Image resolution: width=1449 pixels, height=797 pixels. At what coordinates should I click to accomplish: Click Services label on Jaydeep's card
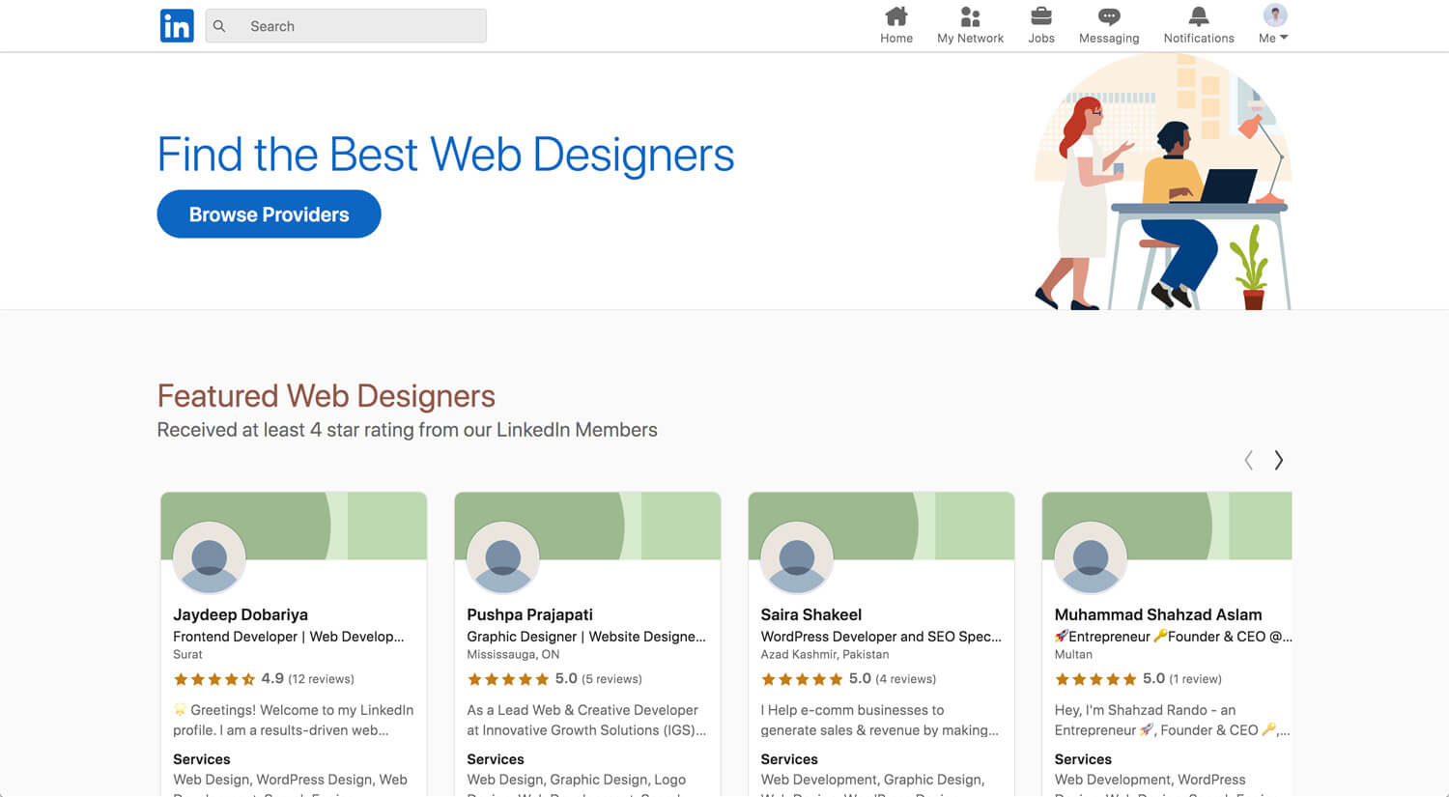click(x=202, y=759)
